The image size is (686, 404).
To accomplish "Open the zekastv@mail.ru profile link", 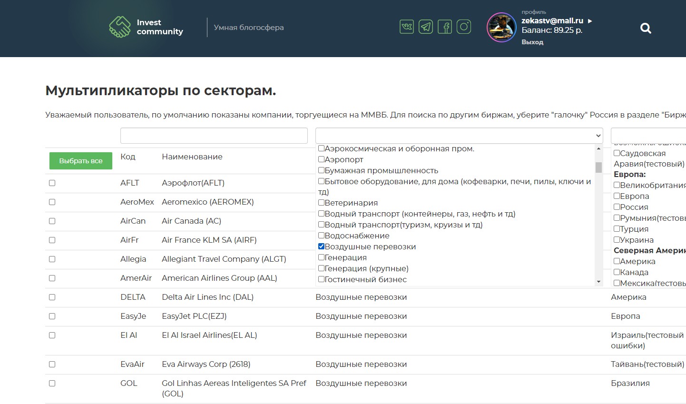I will point(552,20).
